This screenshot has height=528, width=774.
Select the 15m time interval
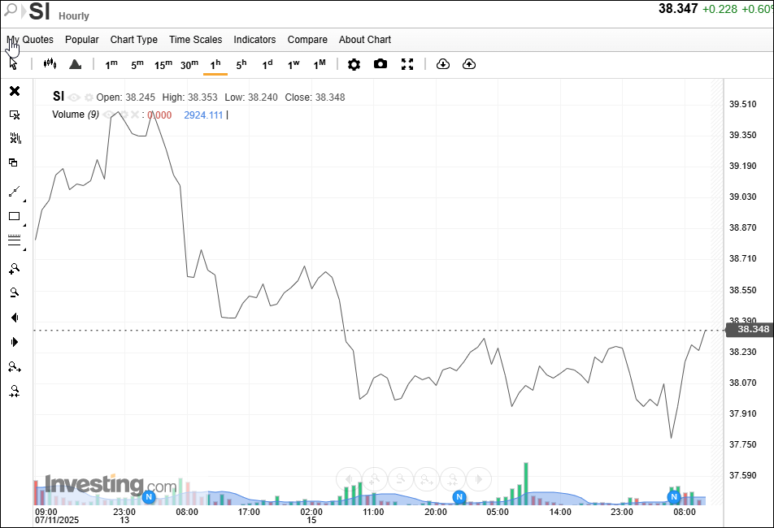163,64
